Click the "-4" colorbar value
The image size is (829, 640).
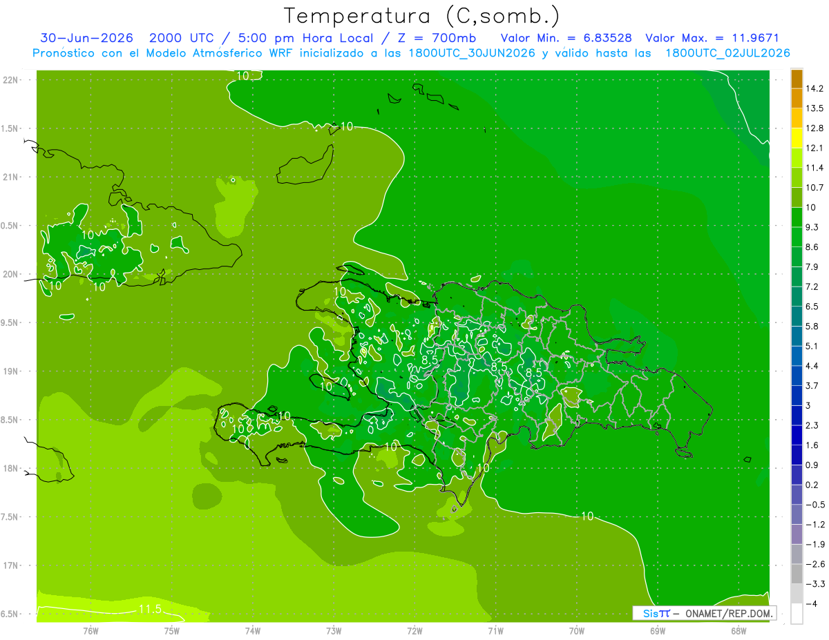point(812,603)
